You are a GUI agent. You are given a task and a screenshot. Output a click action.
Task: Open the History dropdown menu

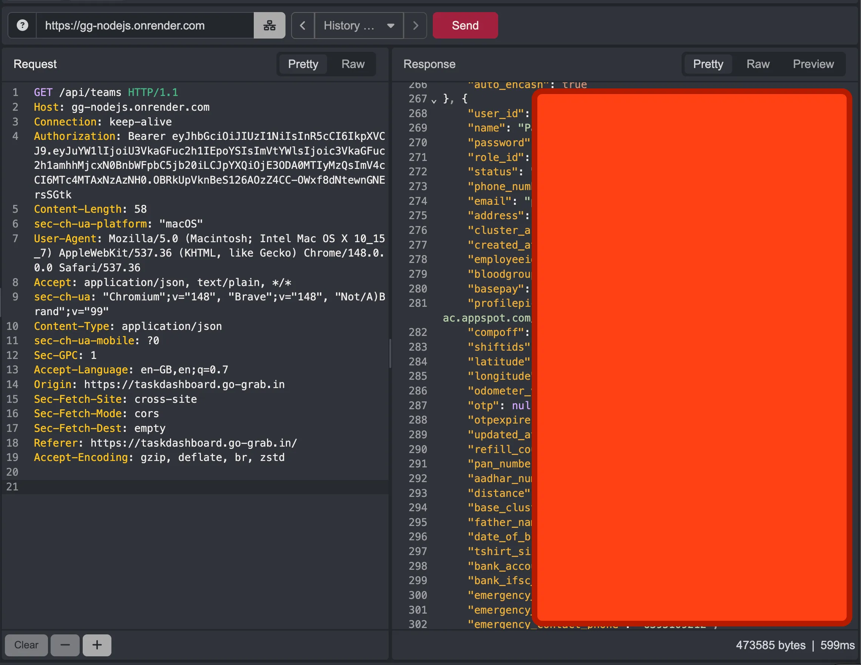[x=359, y=25]
